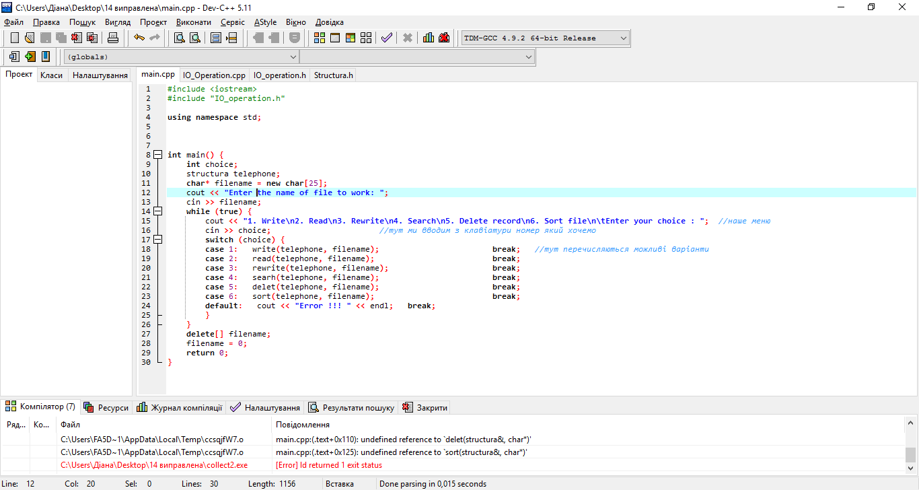
Task: Open the bottom Налаштування debug tab
Action: click(x=265, y=407)
